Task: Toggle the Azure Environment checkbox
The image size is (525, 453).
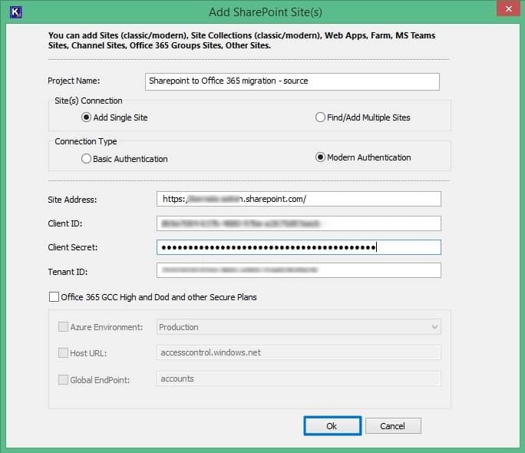Action: point(63,327)
